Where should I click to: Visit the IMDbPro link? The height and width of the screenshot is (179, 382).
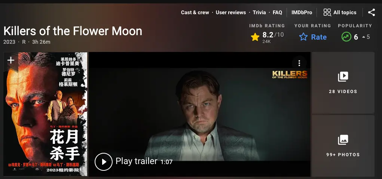[302, 12]
